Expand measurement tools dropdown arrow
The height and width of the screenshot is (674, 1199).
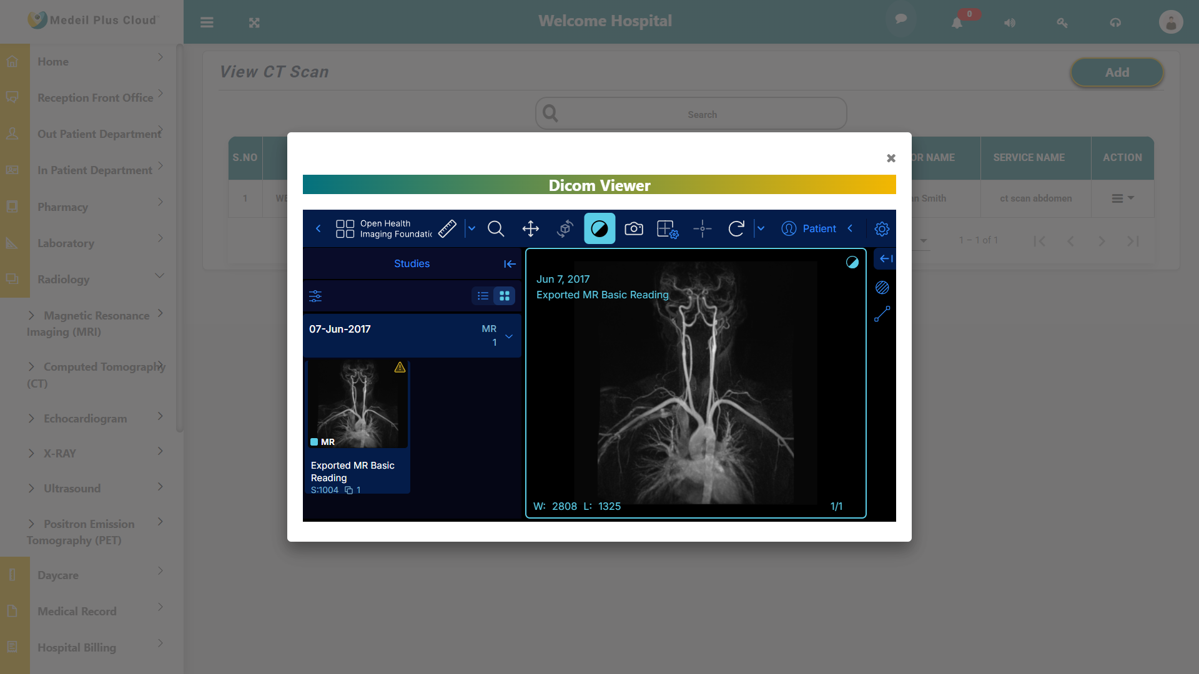(471, 228)
